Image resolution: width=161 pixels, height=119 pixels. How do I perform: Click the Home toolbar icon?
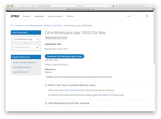pyautogui.click(x=32, y=6)
